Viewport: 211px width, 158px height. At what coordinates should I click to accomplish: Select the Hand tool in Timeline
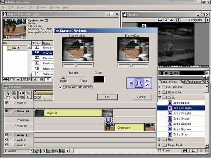pyautogui.click(x=8, y=97)
